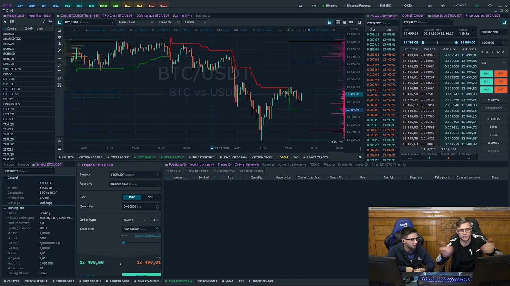
Task: Toggle STEP PROFILE under chart
Action: [118, 157]
